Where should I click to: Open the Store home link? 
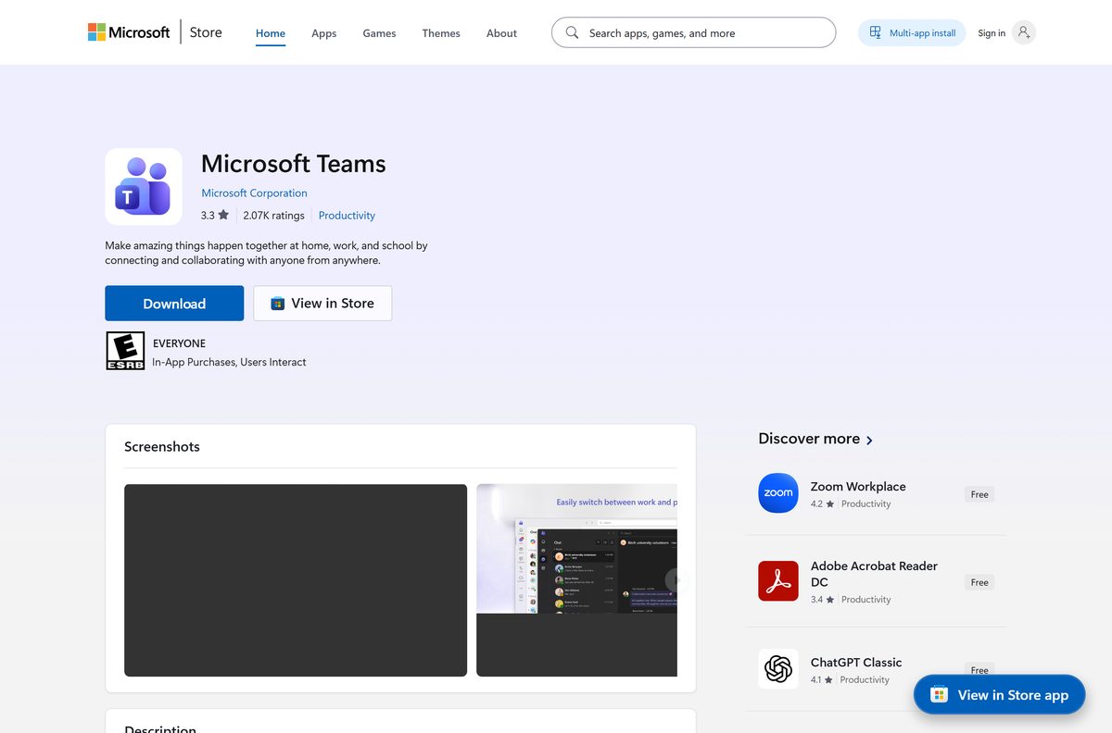click(x=206, y=32)
